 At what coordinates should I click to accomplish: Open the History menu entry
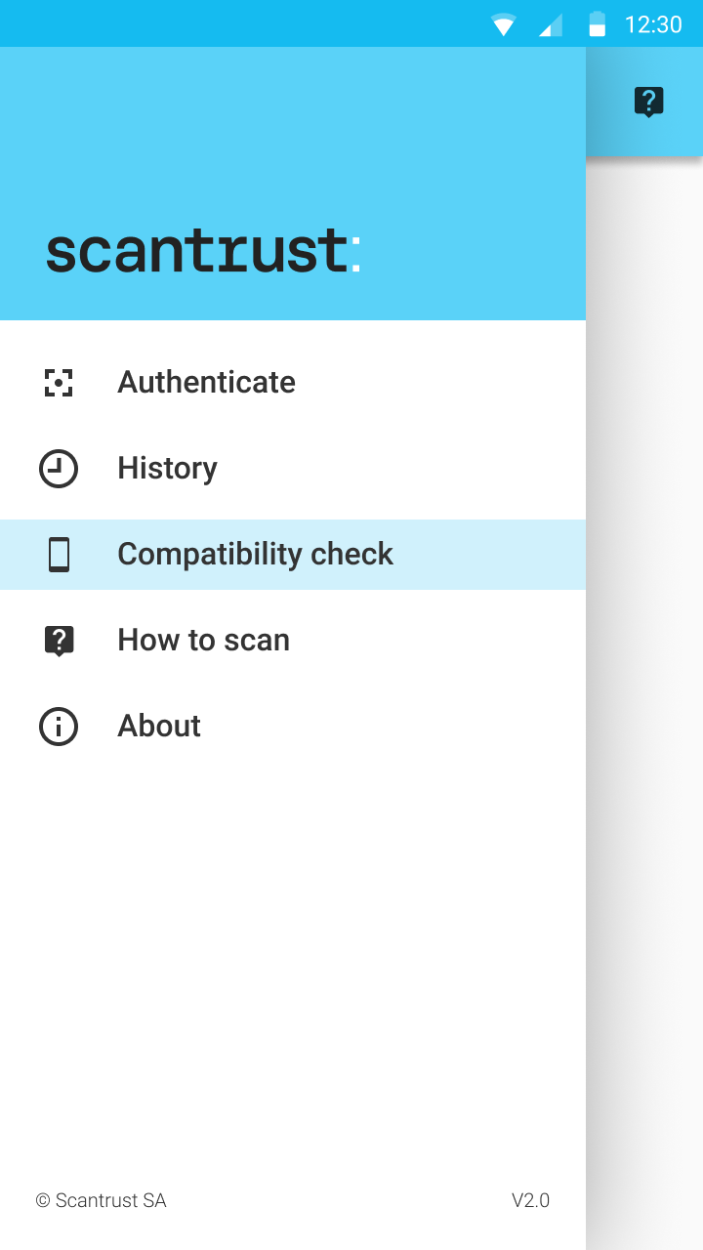293,469
